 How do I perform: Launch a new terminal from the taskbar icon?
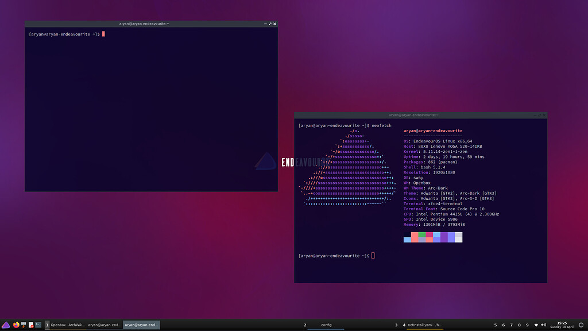(38, 325)
